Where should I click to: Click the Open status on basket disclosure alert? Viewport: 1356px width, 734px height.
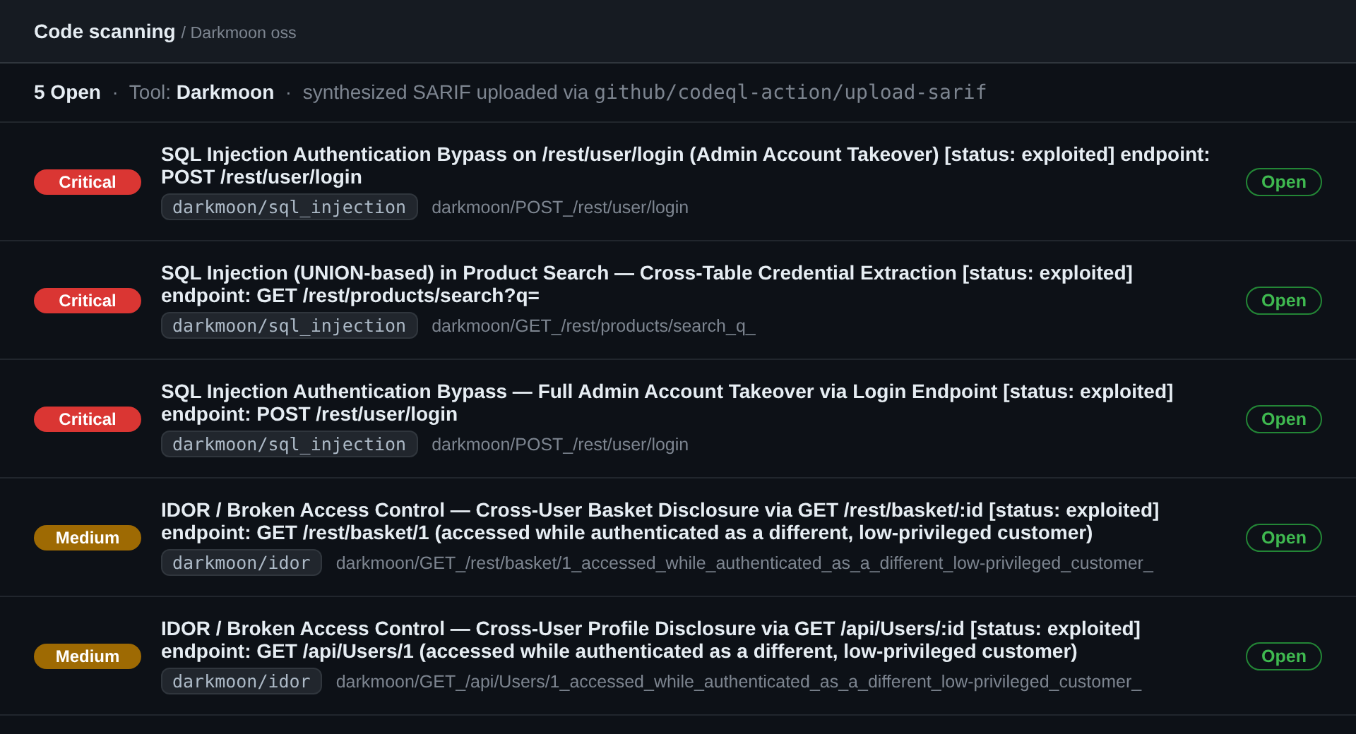pos(1283,538)
